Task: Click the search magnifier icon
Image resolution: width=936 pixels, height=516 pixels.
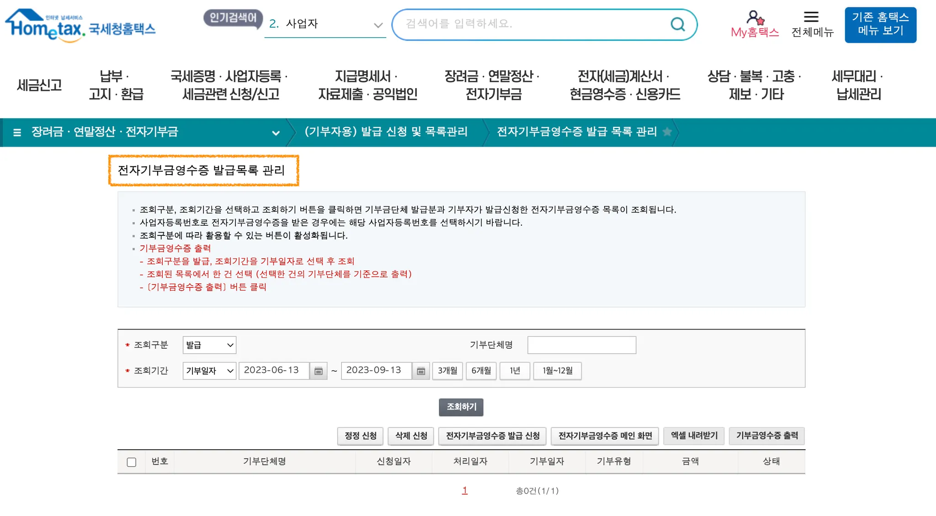Action: coord(677,24)
